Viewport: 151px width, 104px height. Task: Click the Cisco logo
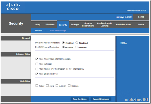(x=13, y=7)
